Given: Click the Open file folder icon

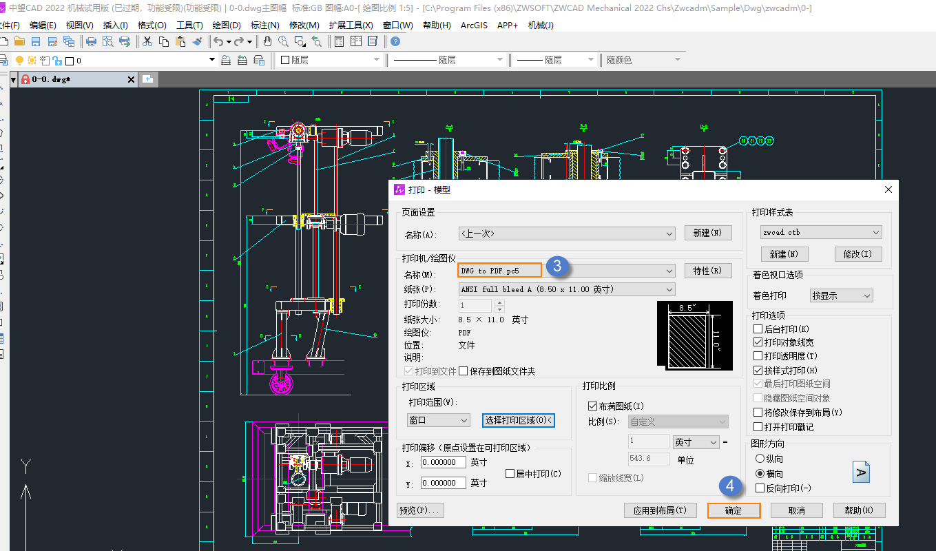Looking at the screenshot, I should point(19,41).
